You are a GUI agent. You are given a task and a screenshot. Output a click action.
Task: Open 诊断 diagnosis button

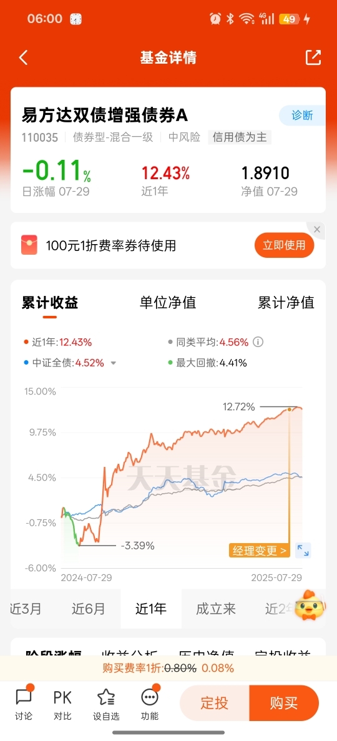coord(302,115)
